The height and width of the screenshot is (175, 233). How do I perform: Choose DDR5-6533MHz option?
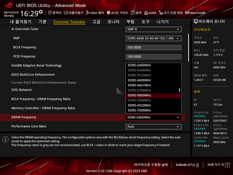click(x=154, y=75)
